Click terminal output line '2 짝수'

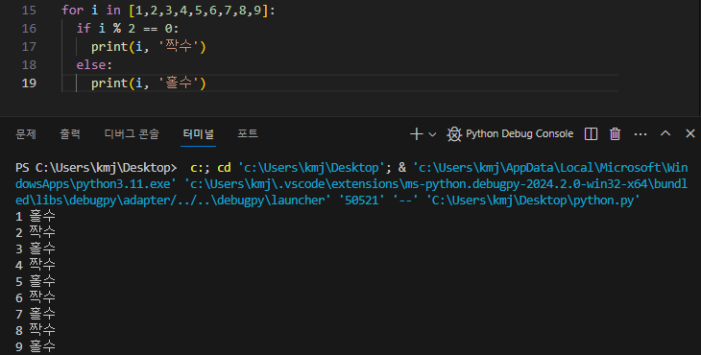[36, 232]
